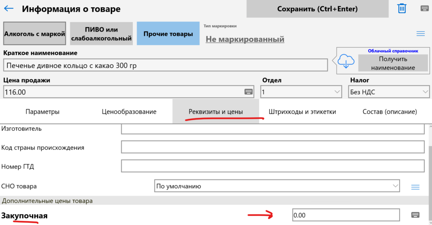Click the trash delete icon
Viewport: 432px width, 225px height.
402,8
